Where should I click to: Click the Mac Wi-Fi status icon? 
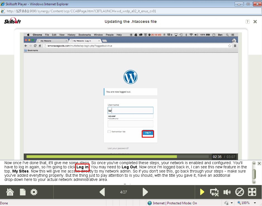click(x=191, y=35)
